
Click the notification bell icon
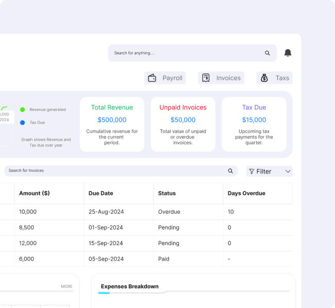click(288, 53)
